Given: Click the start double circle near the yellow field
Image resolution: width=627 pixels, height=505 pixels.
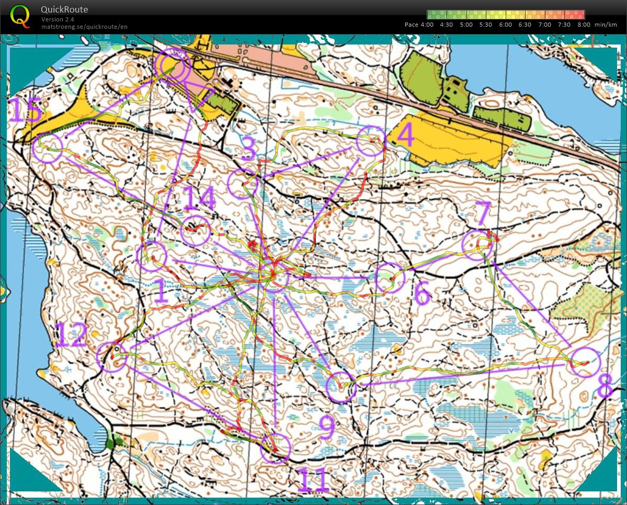Looking at the screenshot, I should [172, 66].
